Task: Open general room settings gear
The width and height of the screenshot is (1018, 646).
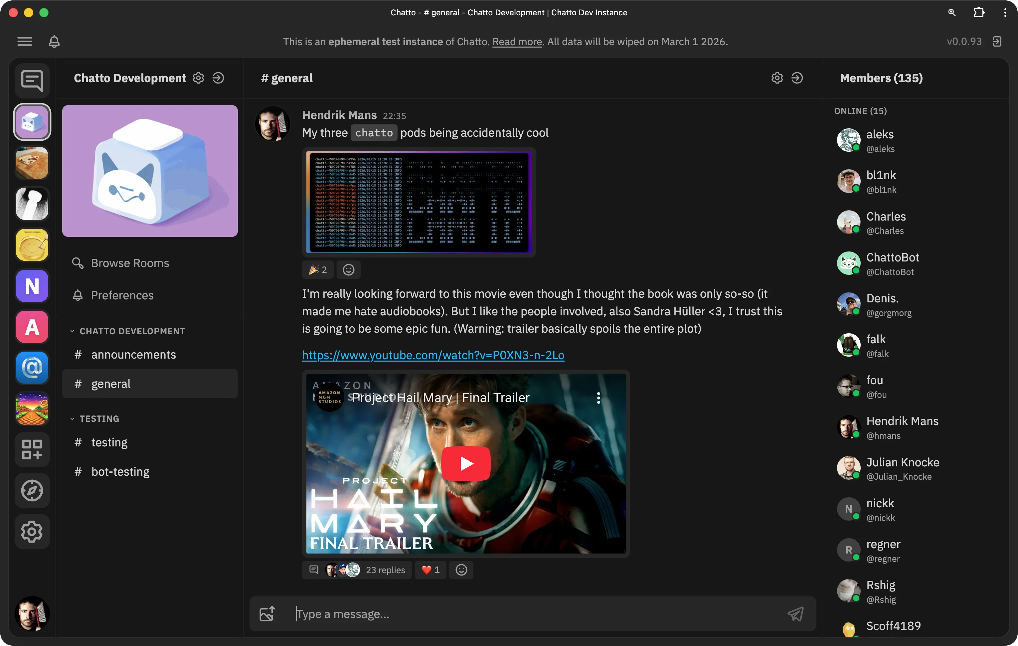Action: pos(777,78)
